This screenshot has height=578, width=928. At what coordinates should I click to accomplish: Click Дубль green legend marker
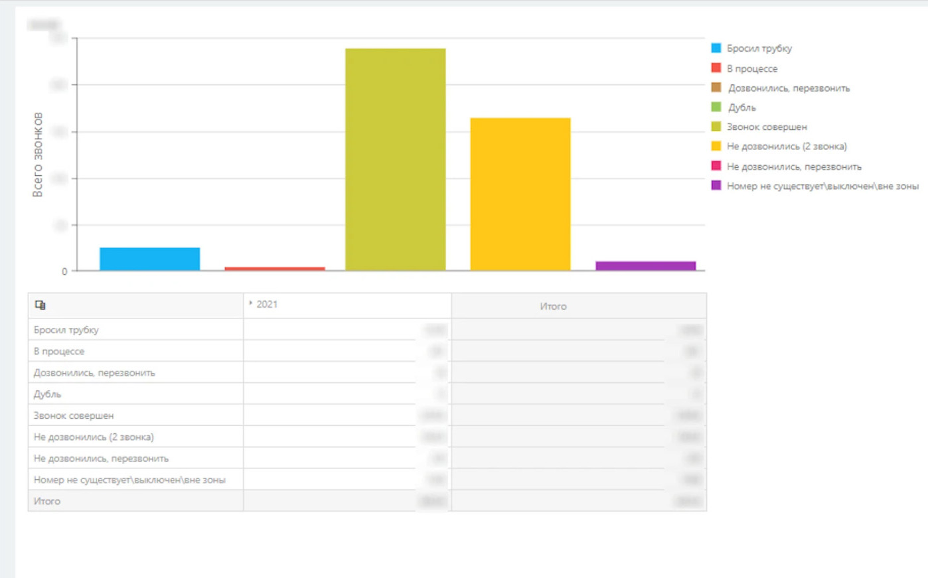click(x=716, y=107)
